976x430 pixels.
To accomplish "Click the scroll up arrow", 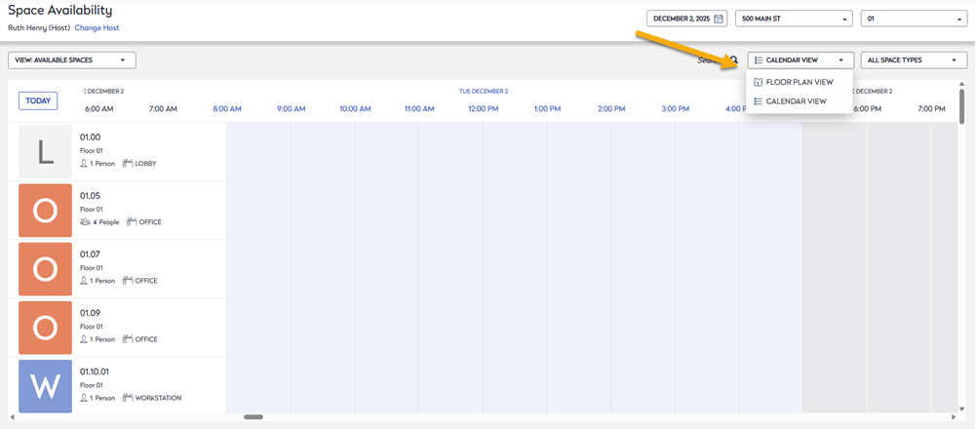I will [961, 84].
